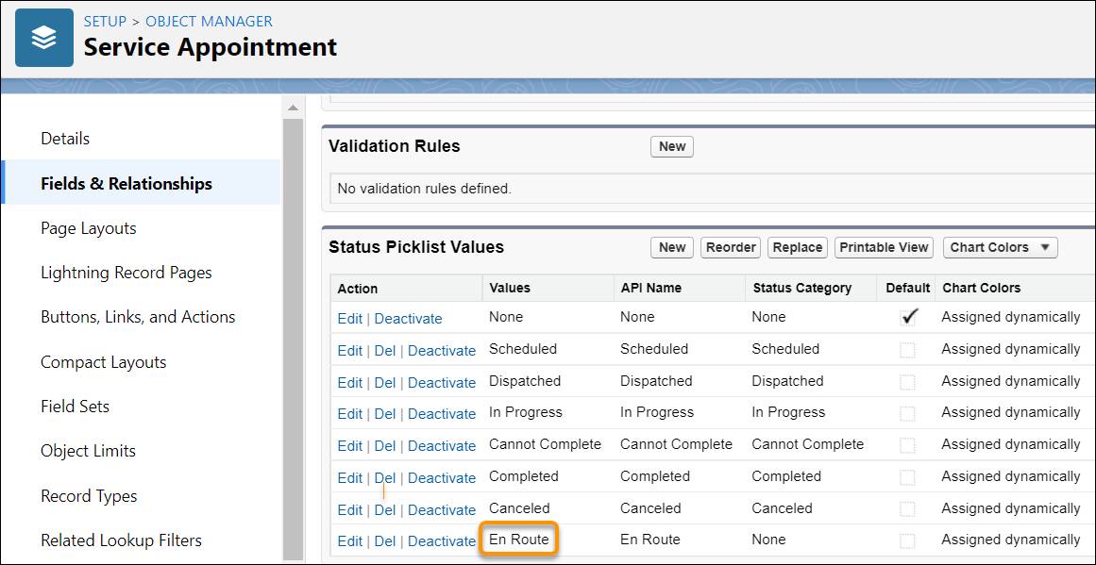Open the Chart Colors dropdown
Viewport: 1096px width, 565px height.
(x=999, y=247)
